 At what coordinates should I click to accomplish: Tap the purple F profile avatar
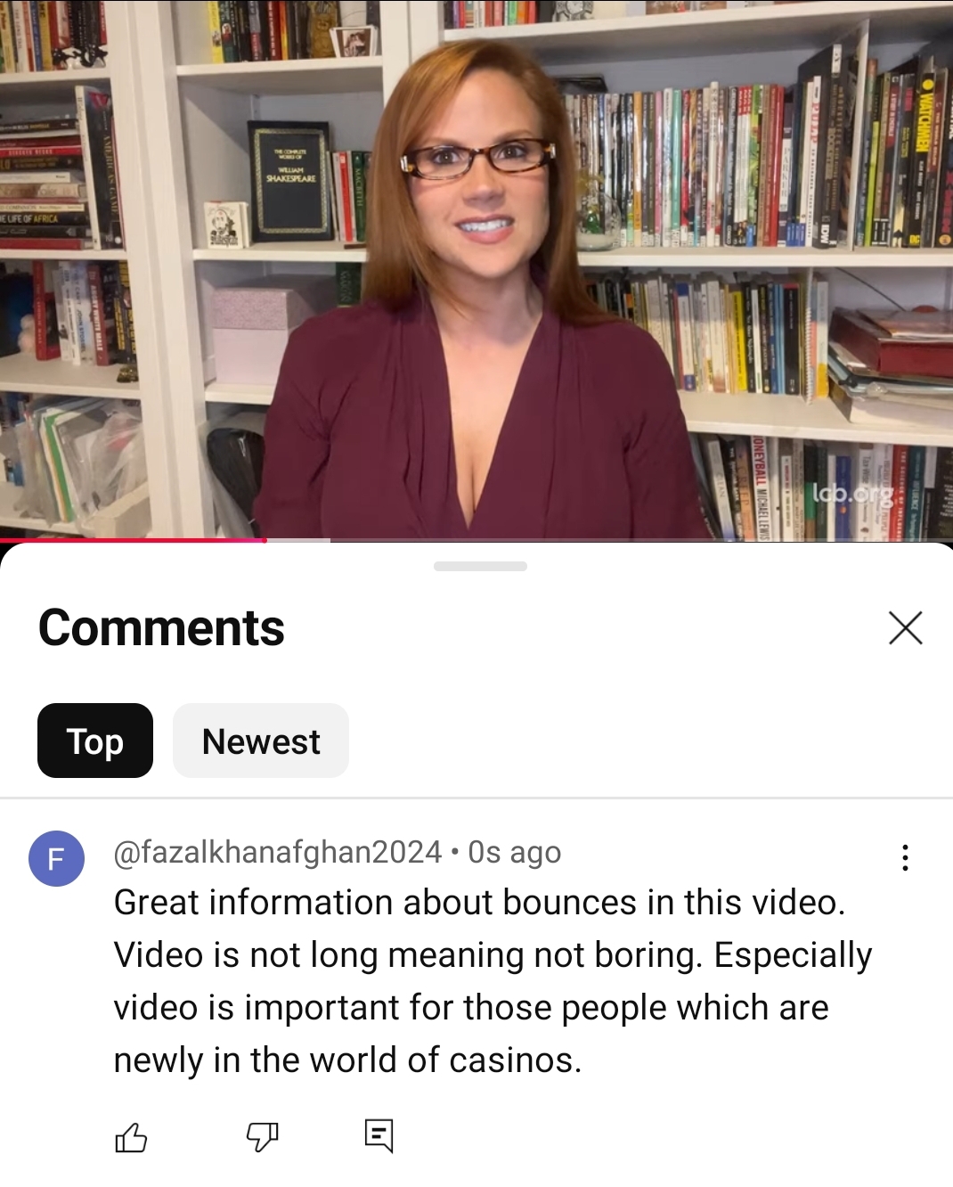pyautogui.click(x=56, y=858)
